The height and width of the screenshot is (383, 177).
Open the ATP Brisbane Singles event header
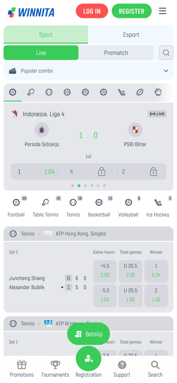pos(88,323)
